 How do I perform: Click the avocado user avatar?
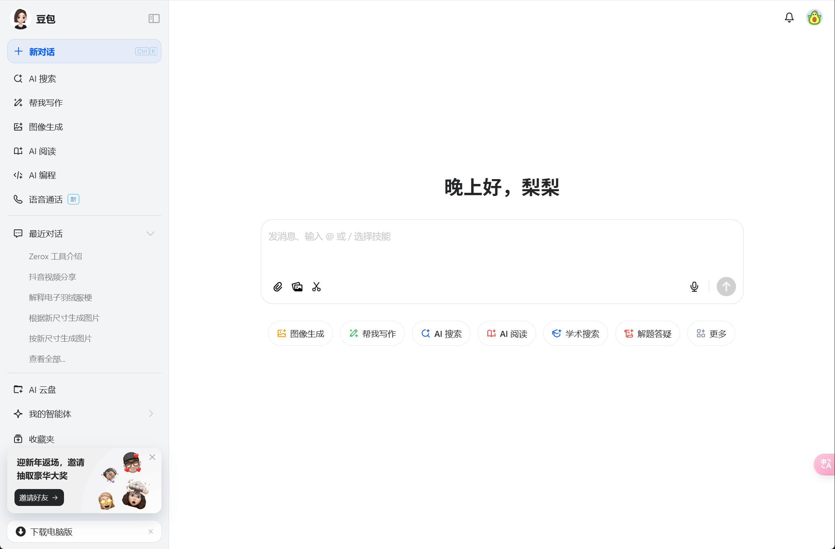point(814,18)
